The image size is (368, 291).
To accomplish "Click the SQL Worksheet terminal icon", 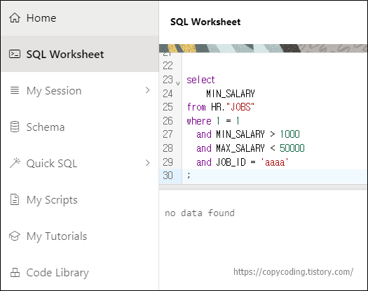I will [x=15, y=54].
